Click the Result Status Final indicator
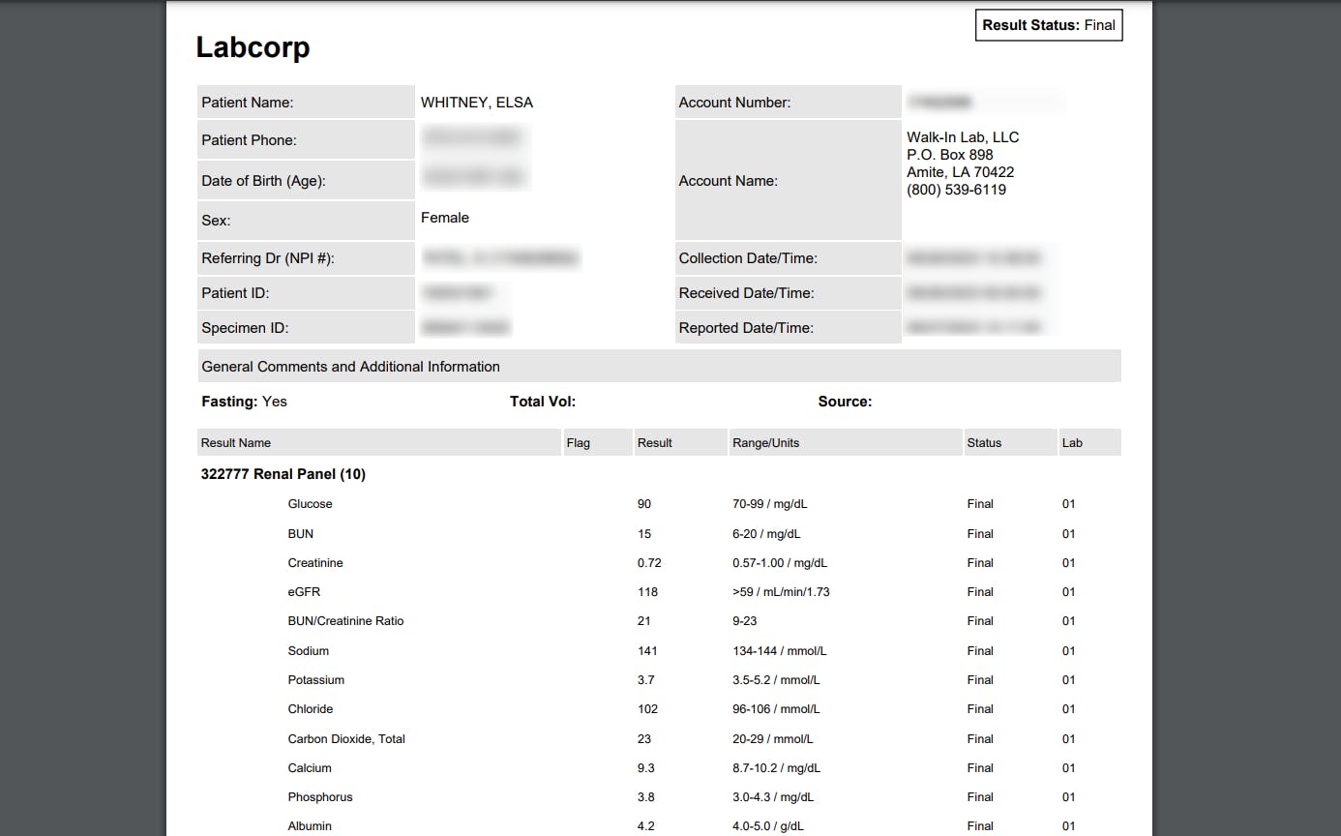This screenshot has width=1341, height=836. pyautogui.click(x=1048, y=25)
